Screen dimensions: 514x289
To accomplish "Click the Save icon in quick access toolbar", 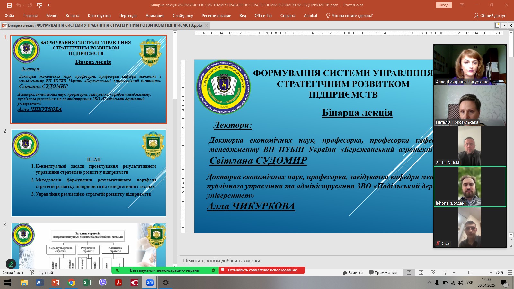I will click(x=9, y=5).
